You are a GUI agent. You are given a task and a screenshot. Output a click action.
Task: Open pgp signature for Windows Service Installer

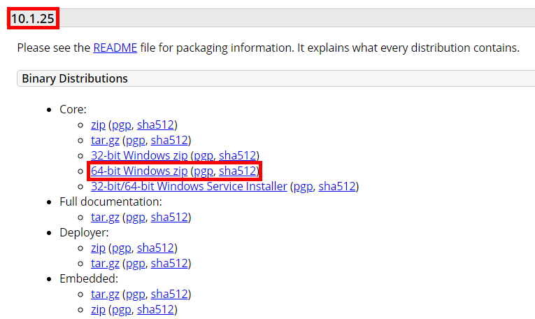pyautogui.click(x=304, y=186)
